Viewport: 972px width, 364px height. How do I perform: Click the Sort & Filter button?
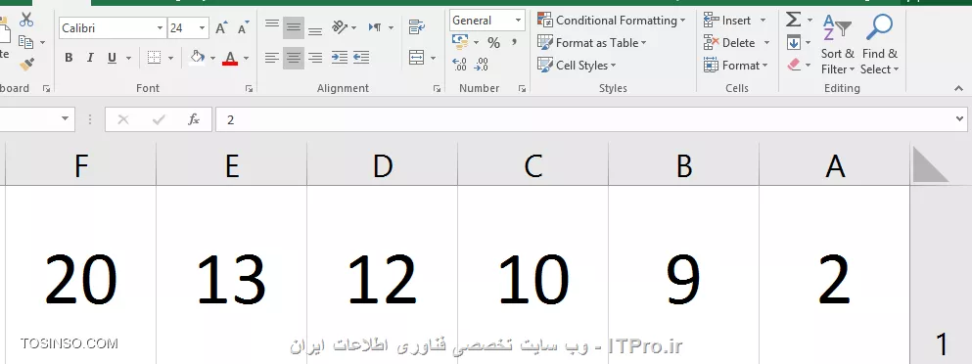pyautogui.click(x=838, y=44)
